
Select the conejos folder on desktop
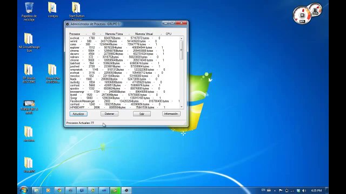tap(52, 10)
